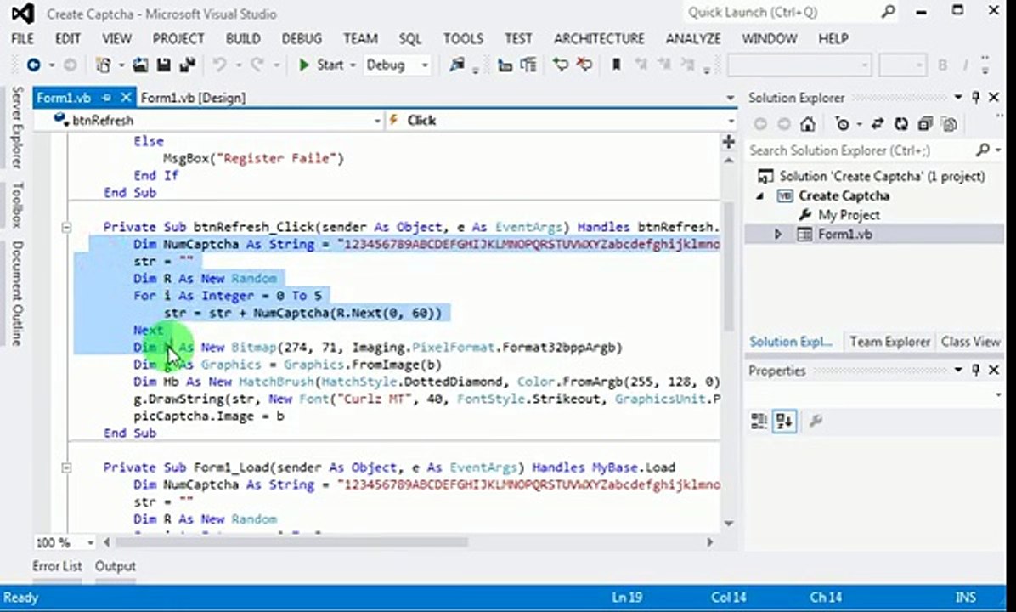Viewport: 1016px width, 612px height.
Task: Click the Quick Launch search magnifier icon
Action: point(888,12)
